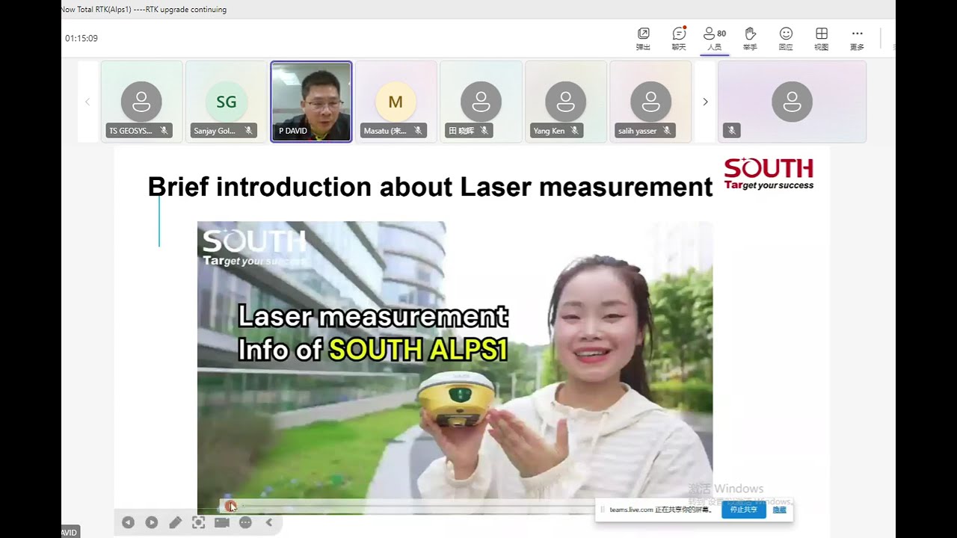This screenshot has height=538, width=957.
Task: Select the salih yasser participant tile
Action: click(650, 102)
